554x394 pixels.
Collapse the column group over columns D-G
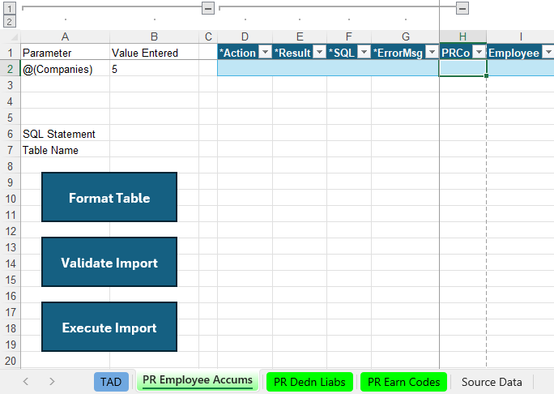click(x=462, y=8)
